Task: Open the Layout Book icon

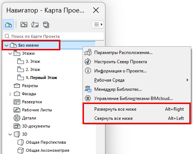Action: (35, 25)
